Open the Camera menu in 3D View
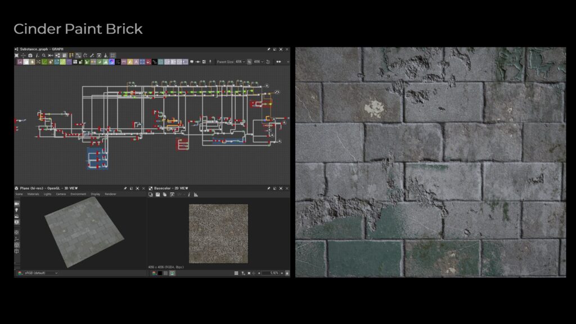The image size is (576, 324). 61,194
